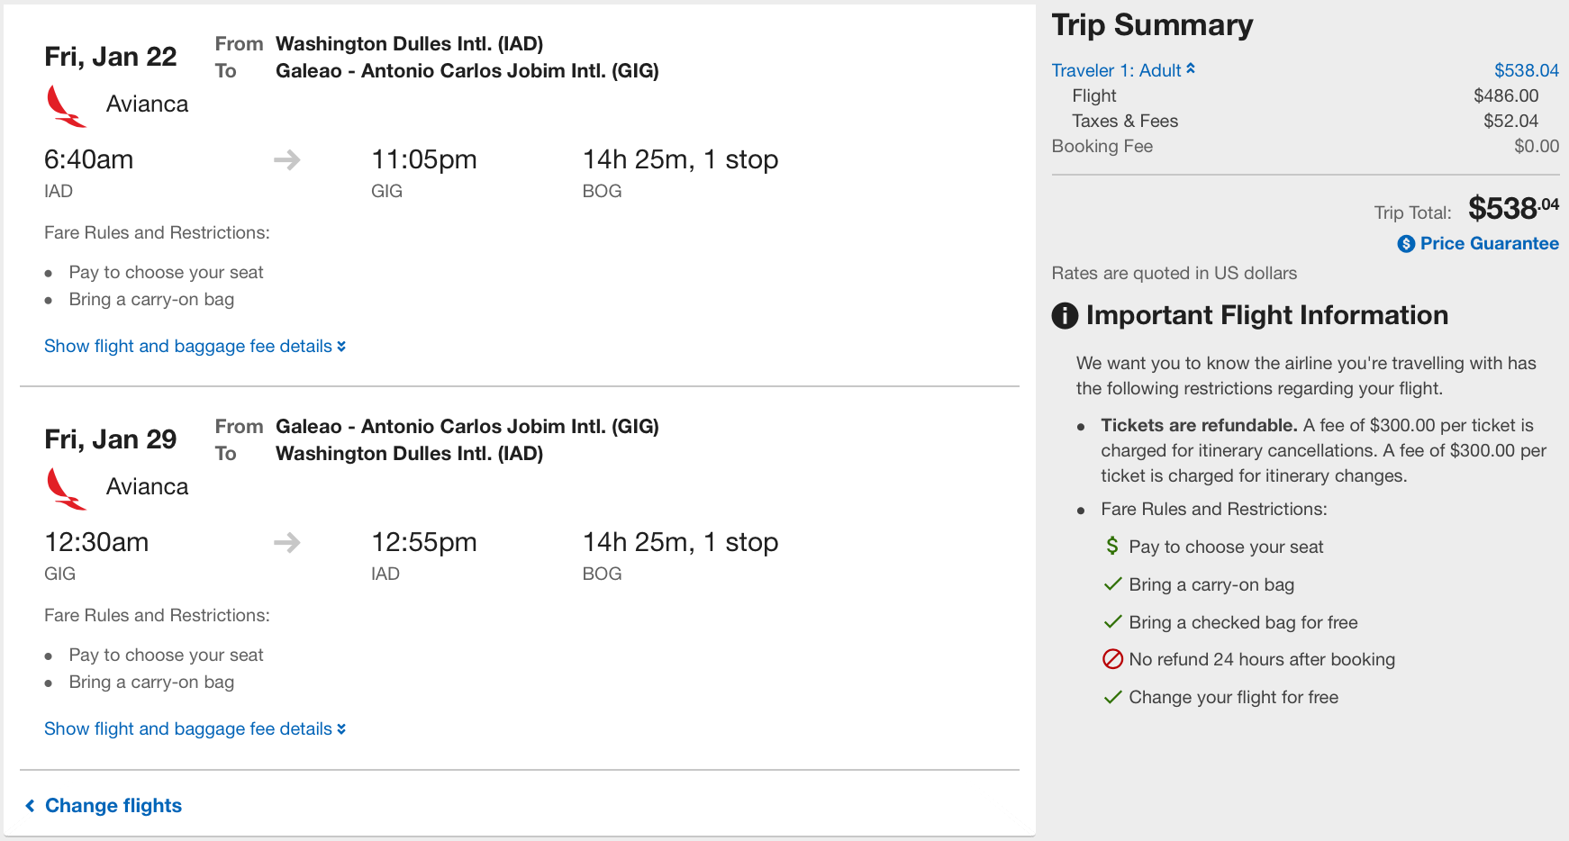Click the Trip Total $538.04 amount
1569x841 pixels.
[1512, 209]
